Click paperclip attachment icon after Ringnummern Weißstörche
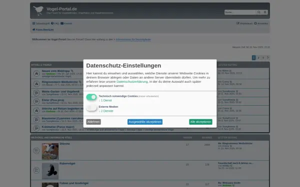 [80, 82]
